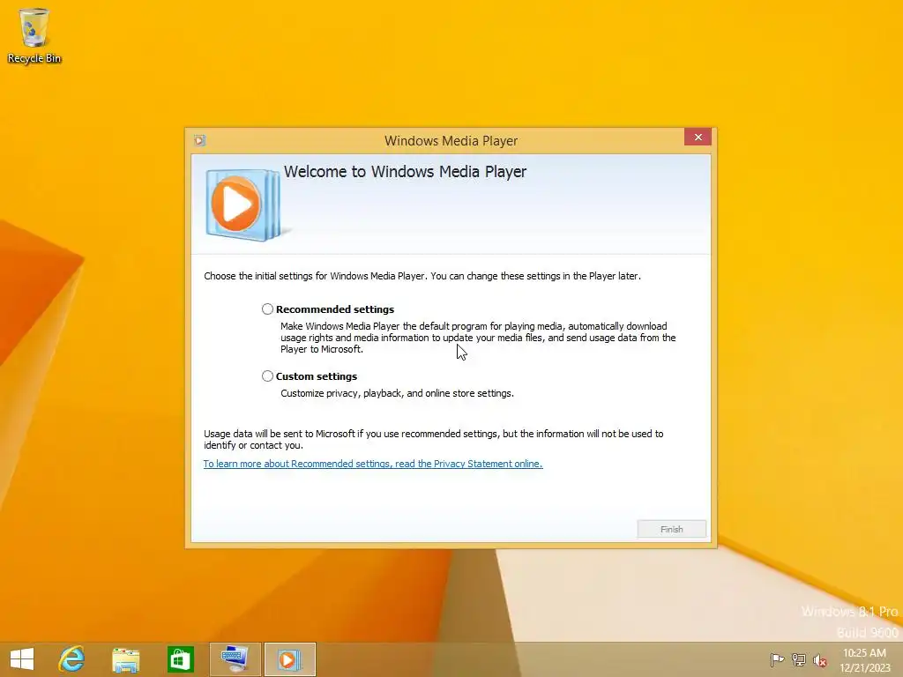Click the 'Customize privacy, playback' description text
The image size is (903, 677).
click(398, 393)
